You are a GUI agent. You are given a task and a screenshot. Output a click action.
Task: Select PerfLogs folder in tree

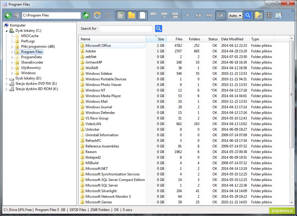click(28, 41)
